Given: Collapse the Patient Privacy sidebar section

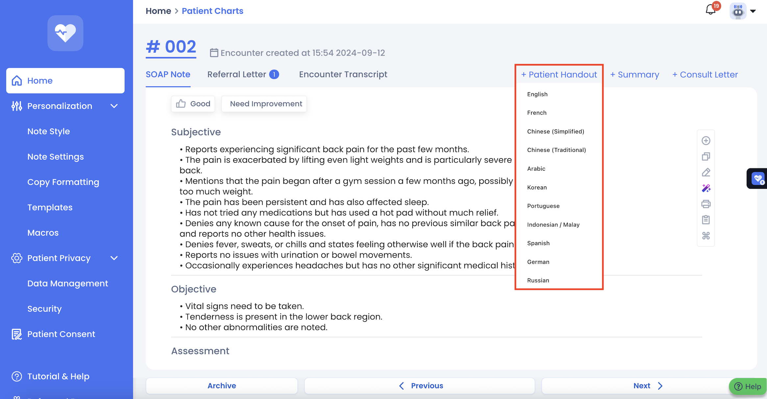Looking at the screenshot, I should (x=114, y=258).
